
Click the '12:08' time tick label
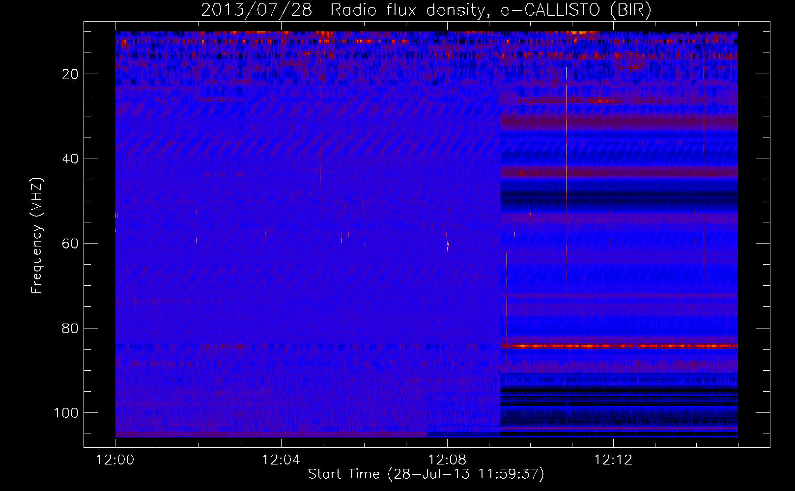(x=447, y=460)
